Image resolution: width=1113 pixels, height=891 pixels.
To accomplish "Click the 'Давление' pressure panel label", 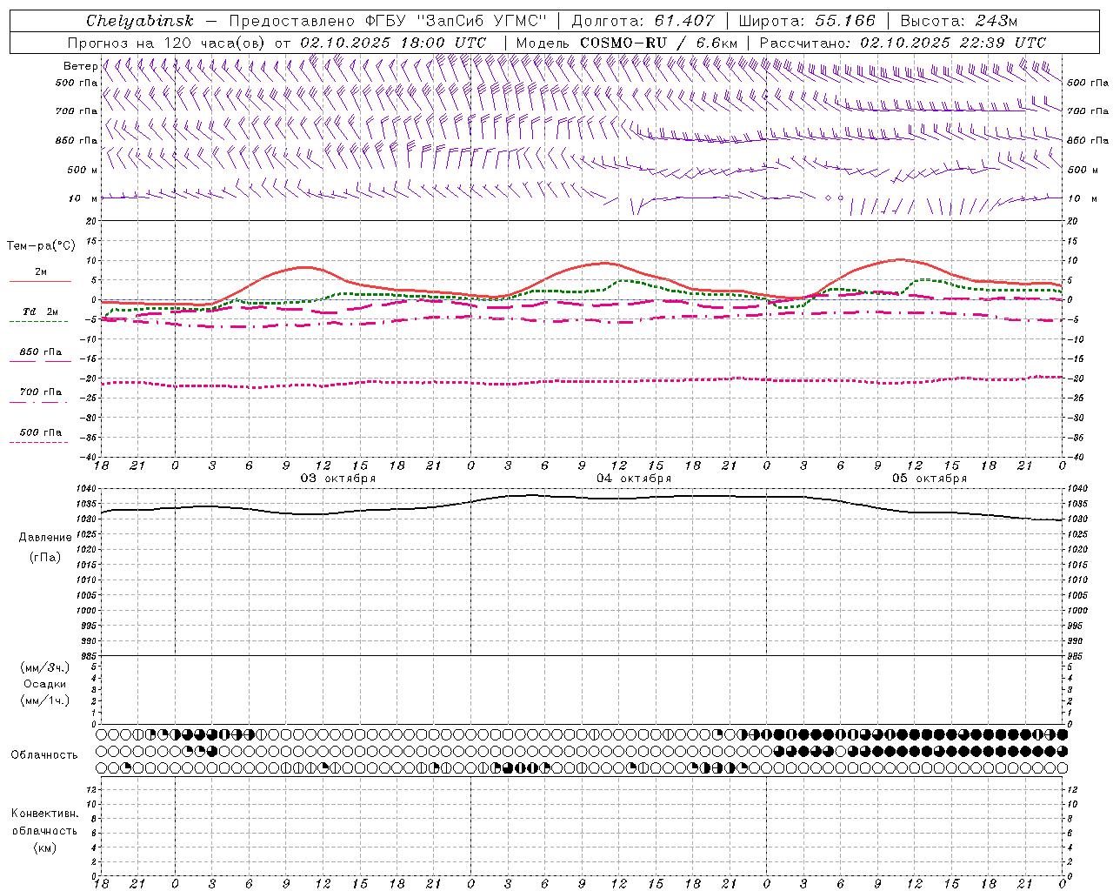I will click(x=45, y=538).
